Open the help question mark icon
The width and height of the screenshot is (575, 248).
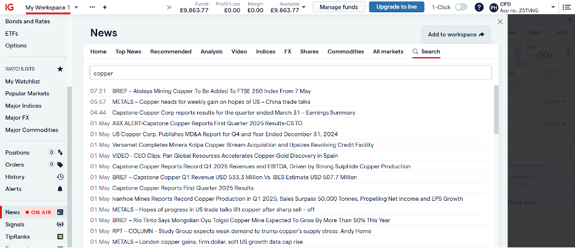(479, 7)
